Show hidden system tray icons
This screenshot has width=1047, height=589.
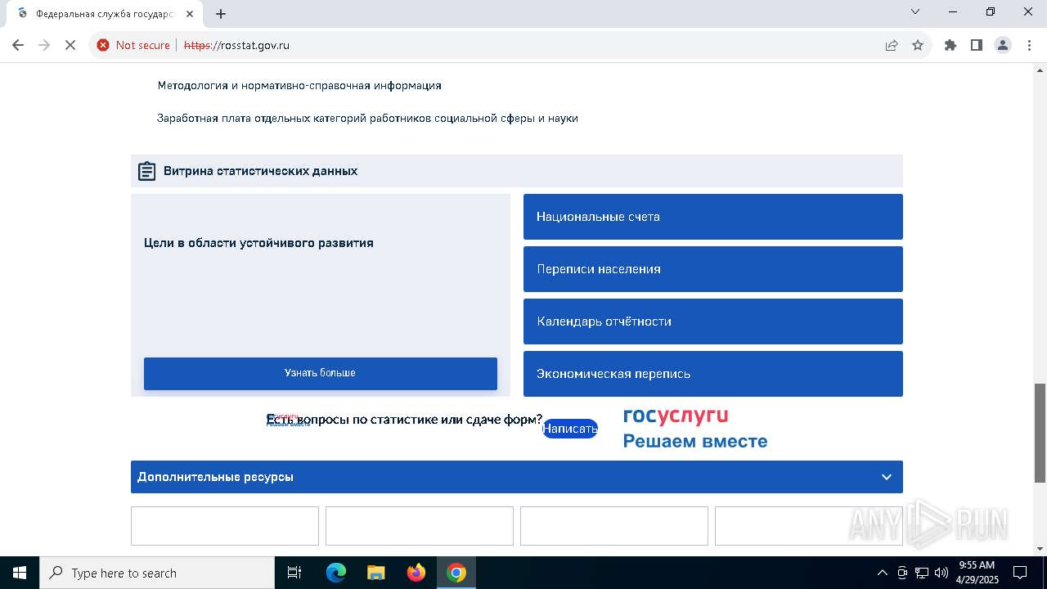[882, 573]
